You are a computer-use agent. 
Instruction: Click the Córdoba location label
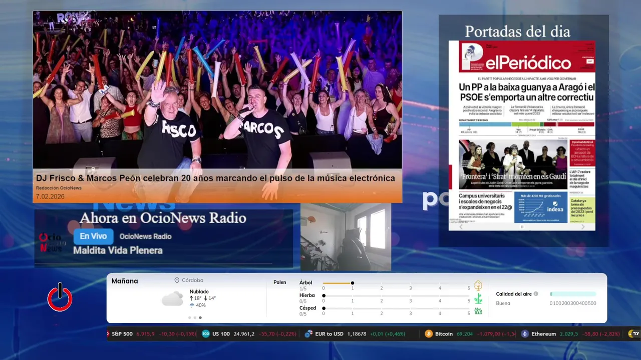click(x=192, y=280)
